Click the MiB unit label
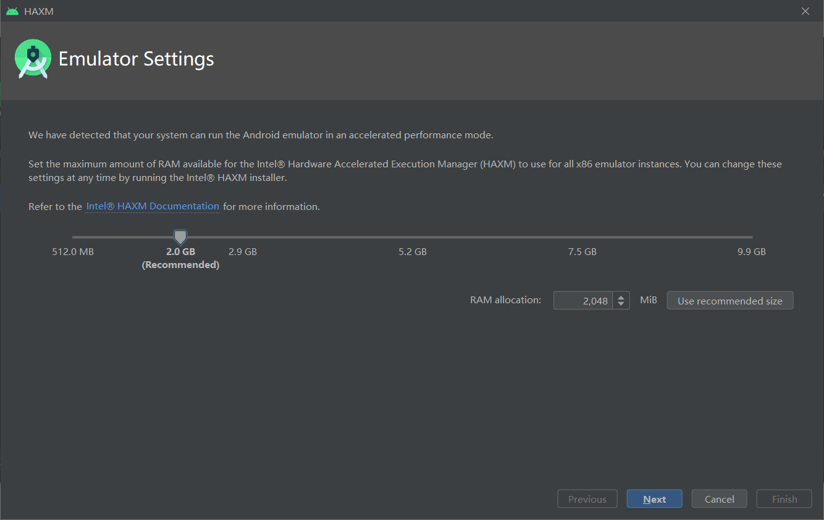Image resolution: width=824 pixels, height=520 pixels. click(x=649, y=300)
